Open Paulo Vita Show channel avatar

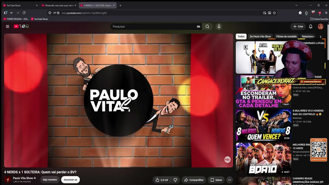click(x=8, y=180)
